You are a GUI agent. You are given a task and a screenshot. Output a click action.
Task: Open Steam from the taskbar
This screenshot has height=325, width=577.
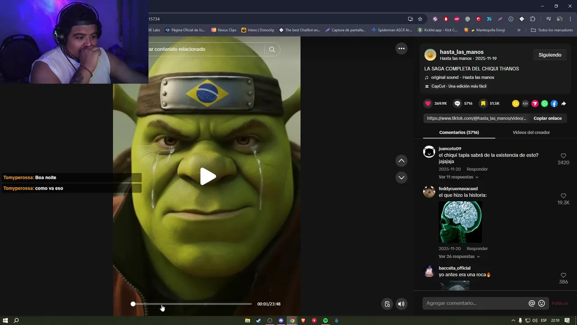click(258, 320)
